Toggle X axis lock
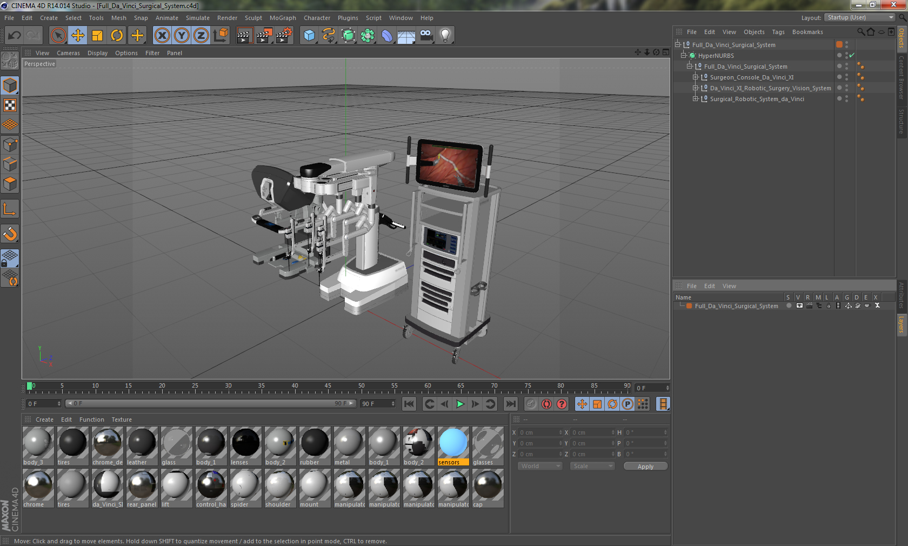908x546 pixels. click(x=162, y=36)
